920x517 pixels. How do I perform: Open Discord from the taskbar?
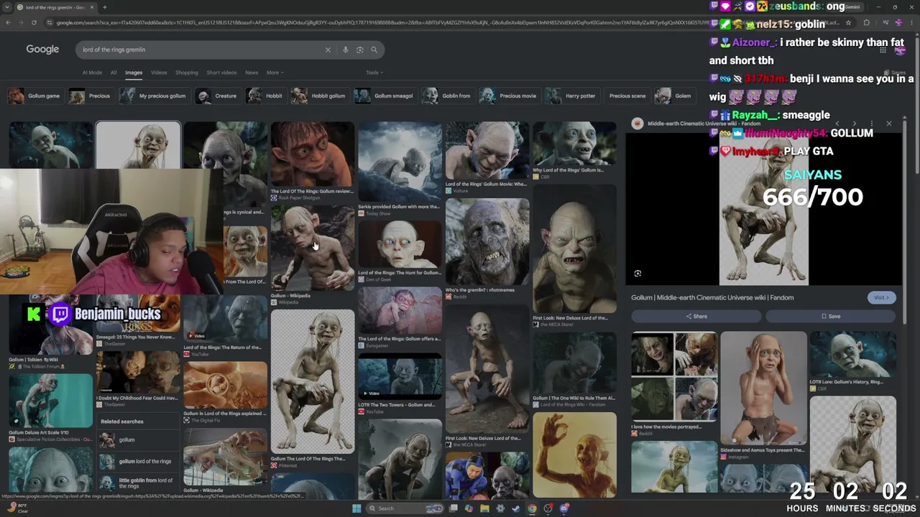point(564,508)
